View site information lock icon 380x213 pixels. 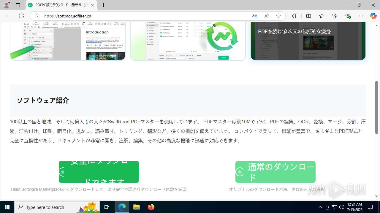37,16
